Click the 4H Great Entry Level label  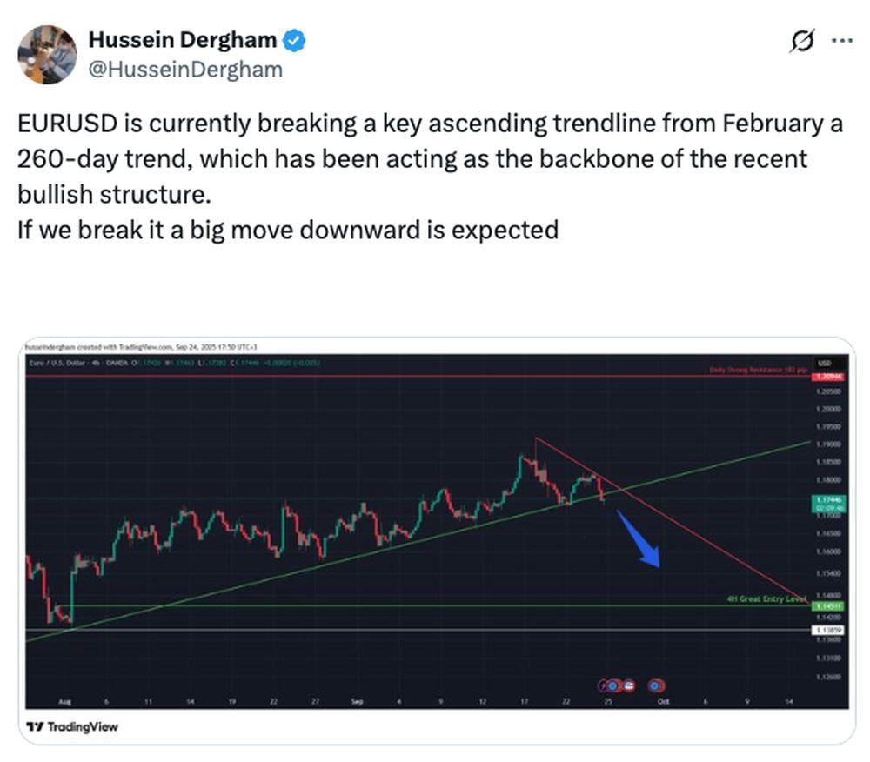click(x=766, y=599)
